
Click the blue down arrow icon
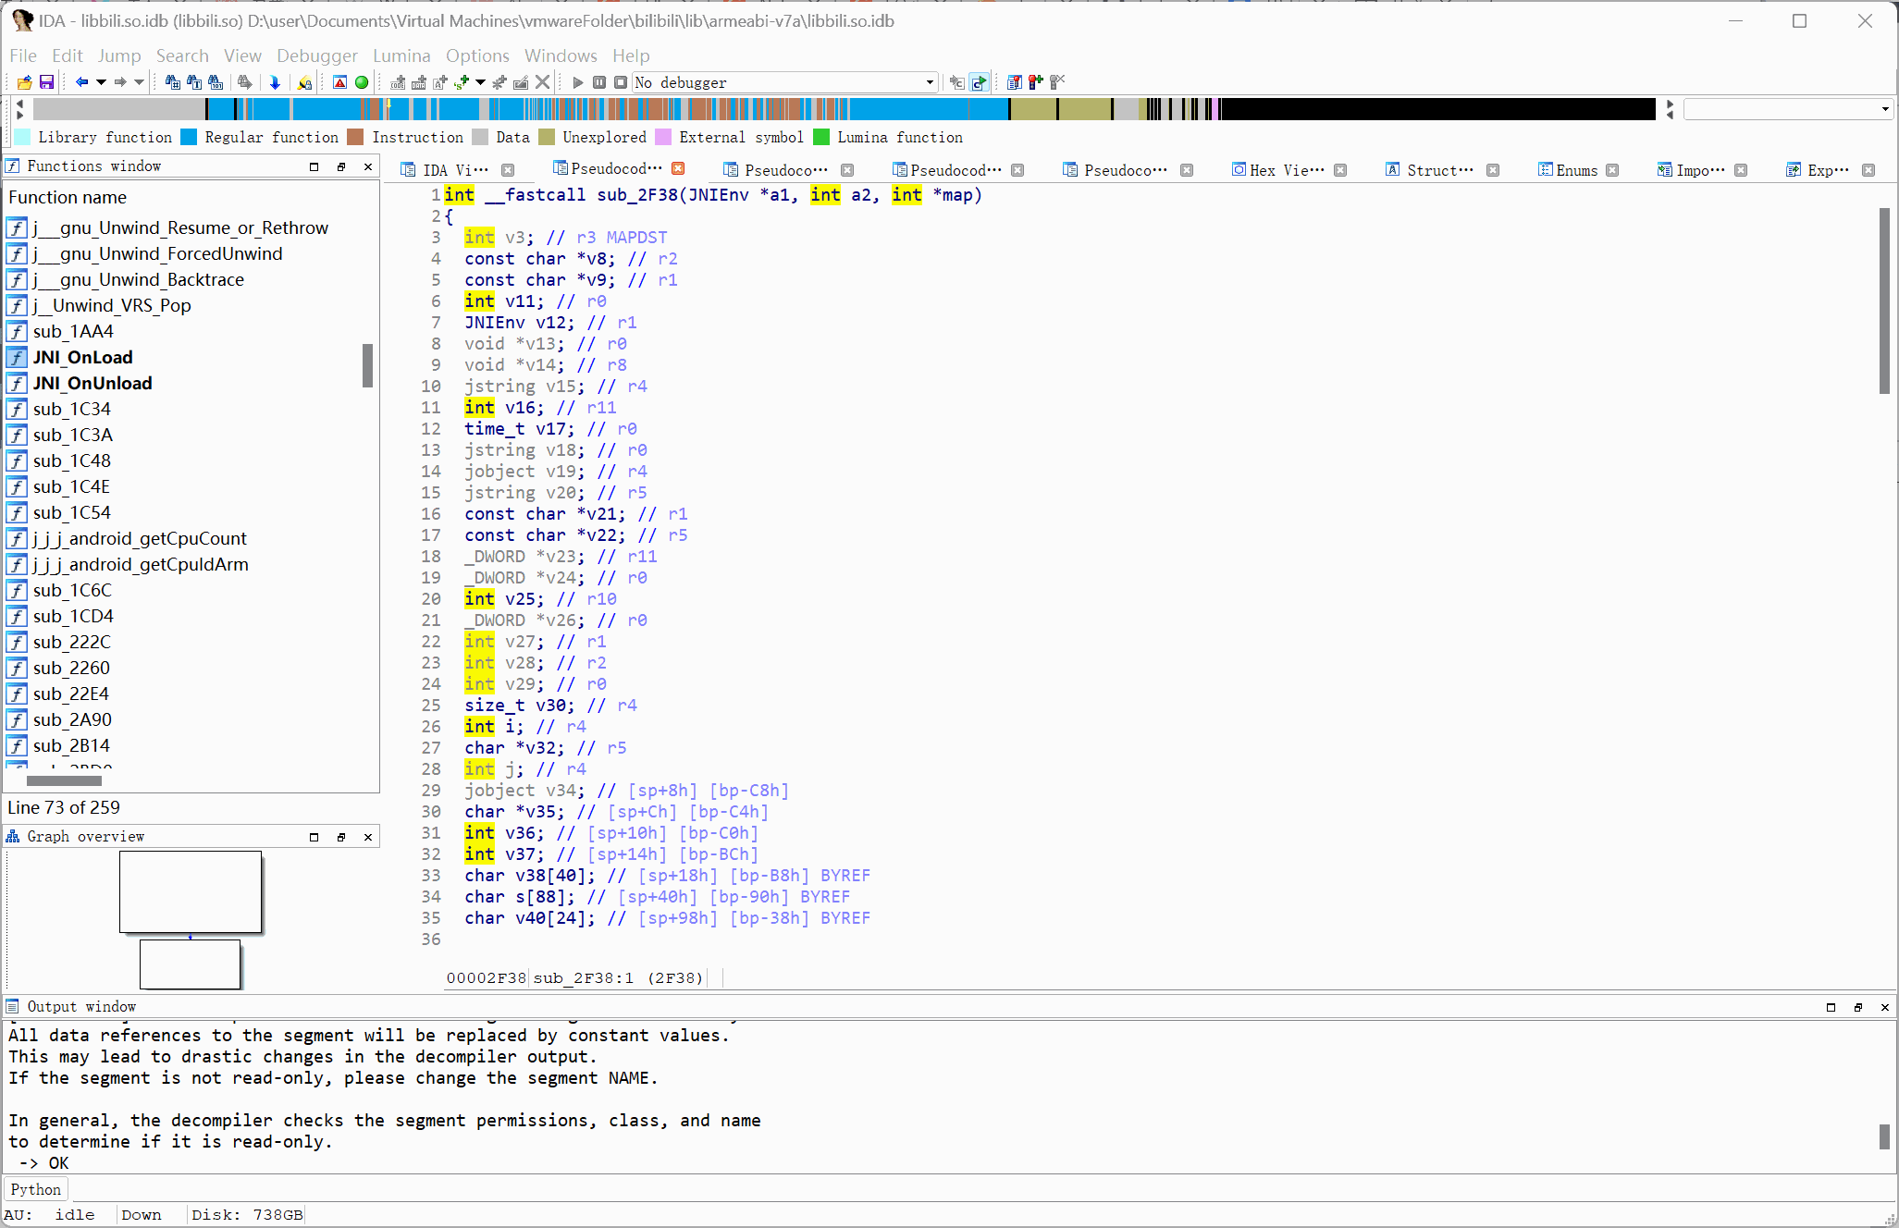coord(275,82)
